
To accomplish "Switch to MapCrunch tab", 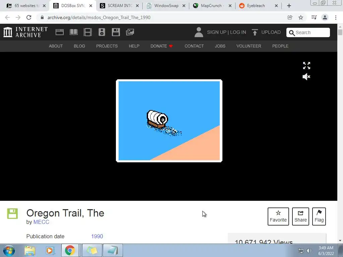I will (x=212, y=6).
